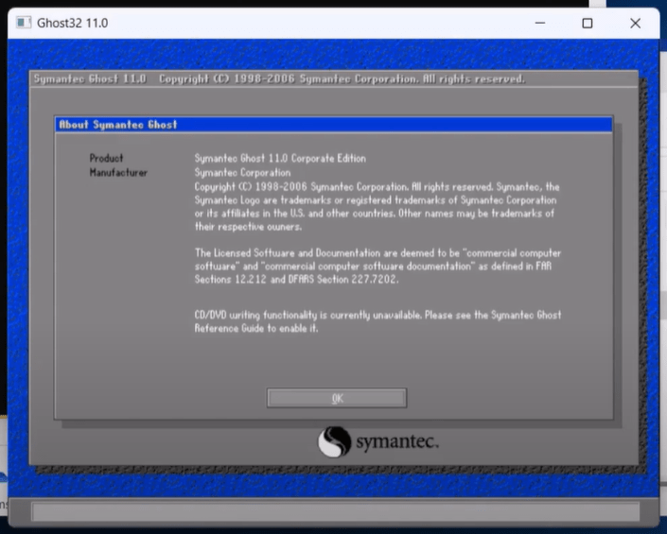
Task: Click the CD/DVD writing functionality notice
Action: [377, 321]
